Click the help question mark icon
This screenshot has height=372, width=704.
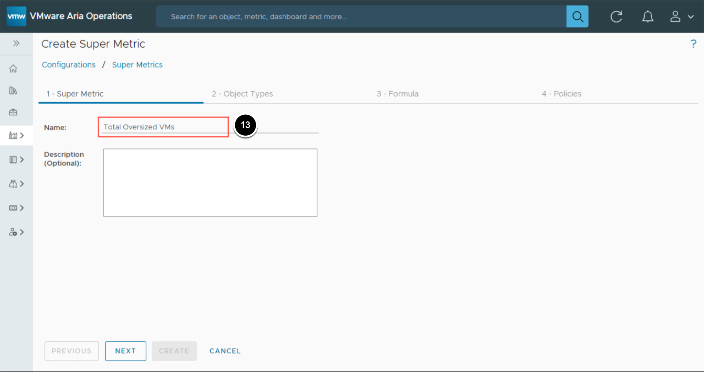[693, 44]
